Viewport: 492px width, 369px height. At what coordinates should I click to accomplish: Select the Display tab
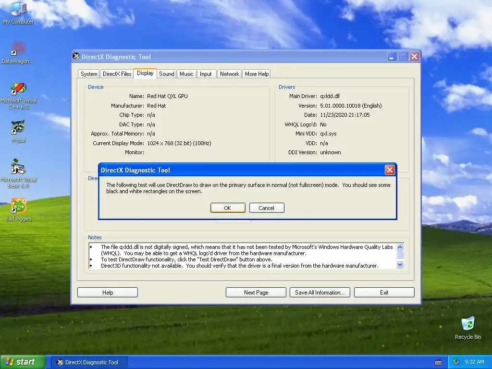[x=145, y=73]
